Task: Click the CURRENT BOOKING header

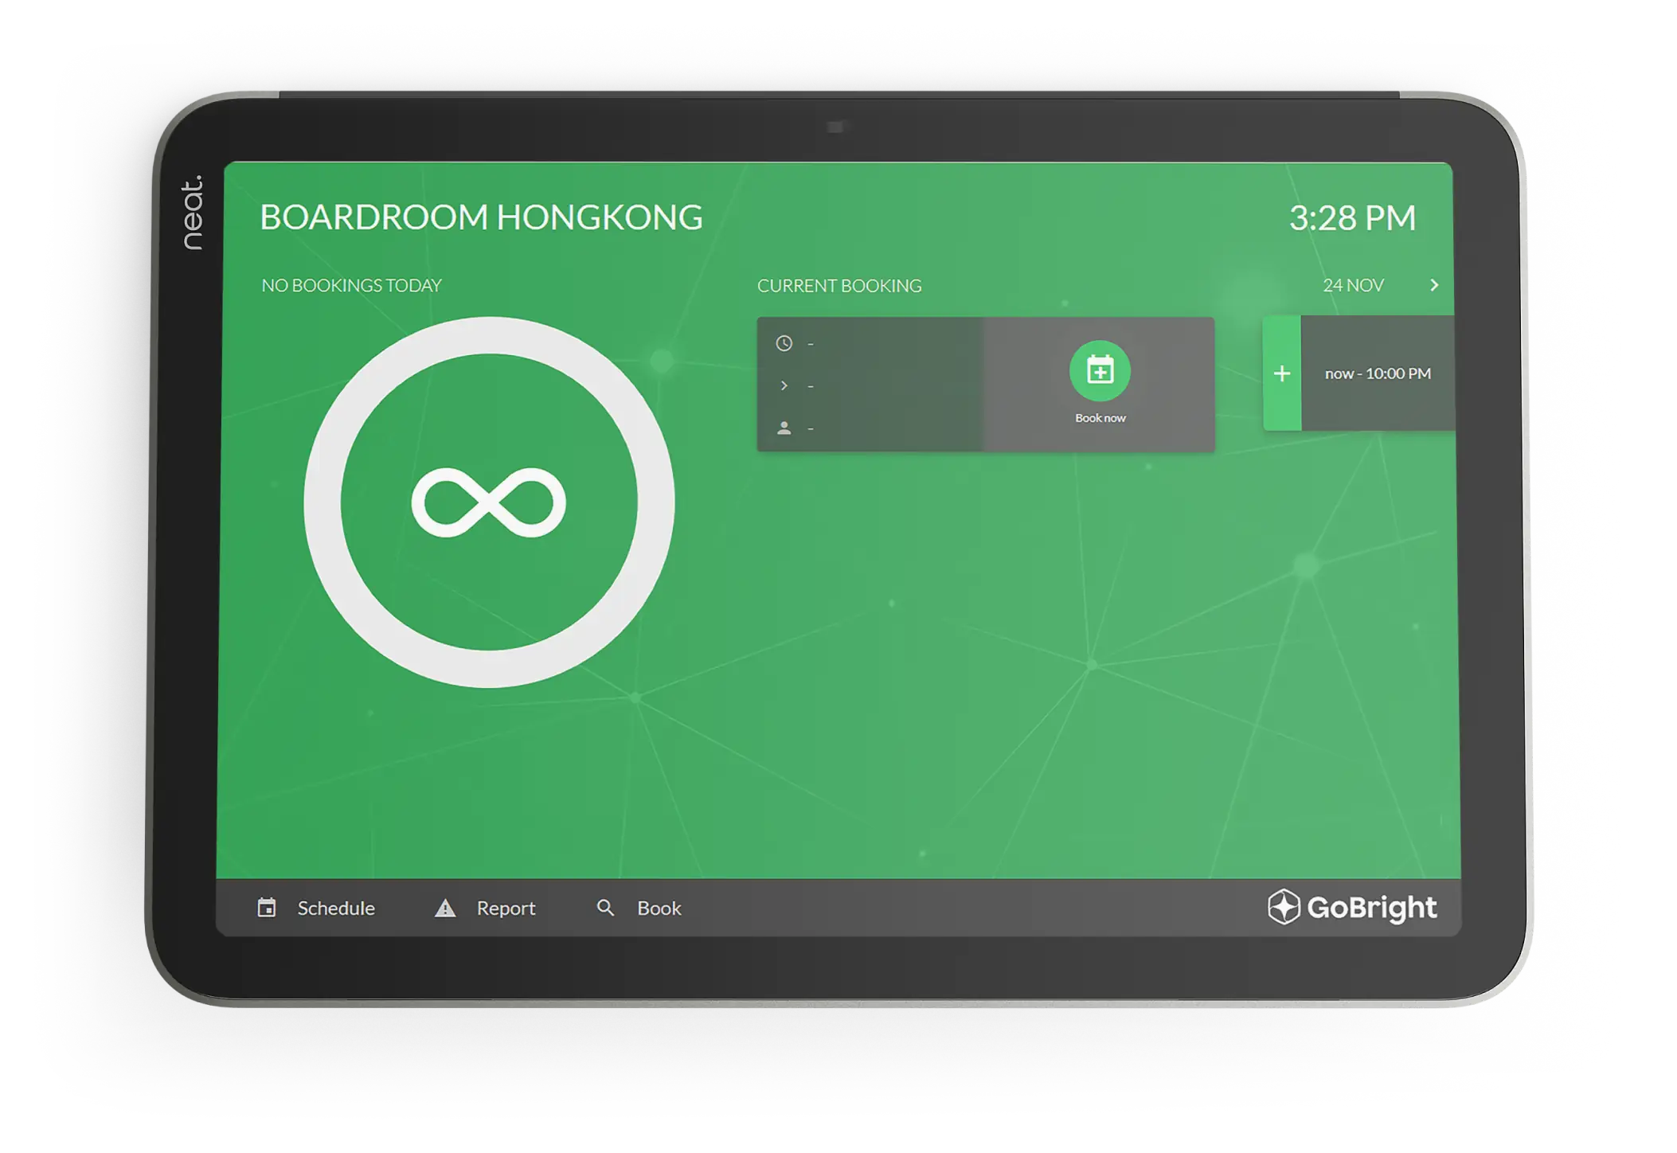Action: click(839, 285)
